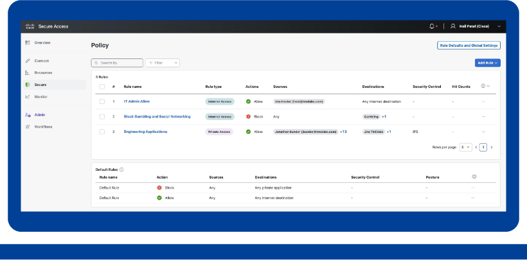Open Rule Defaults and Global Settings
This screenshot has height=260, width=527.
(469, 46)
